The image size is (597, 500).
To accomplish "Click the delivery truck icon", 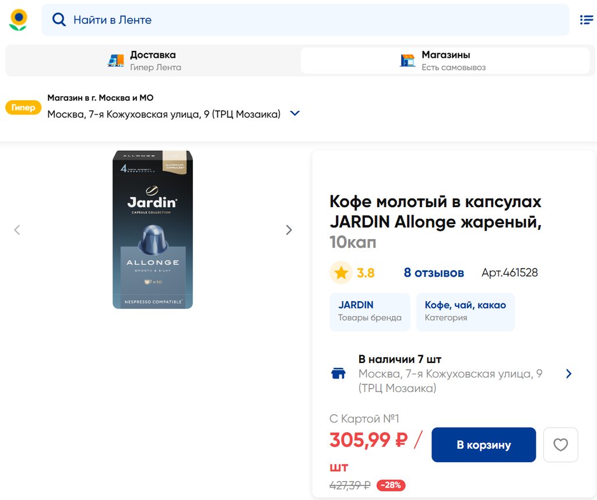I will tap(116, 61).
